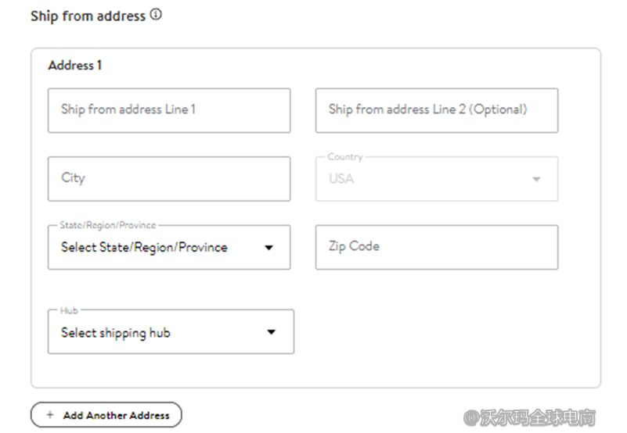Click the small Country field label
627x433 pixels.
coord(345,157)
